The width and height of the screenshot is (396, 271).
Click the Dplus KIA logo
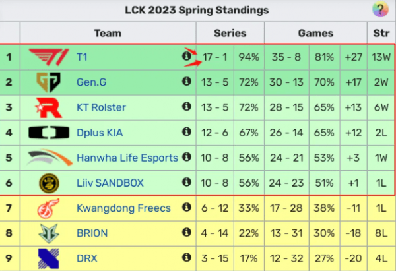[48, 133]
